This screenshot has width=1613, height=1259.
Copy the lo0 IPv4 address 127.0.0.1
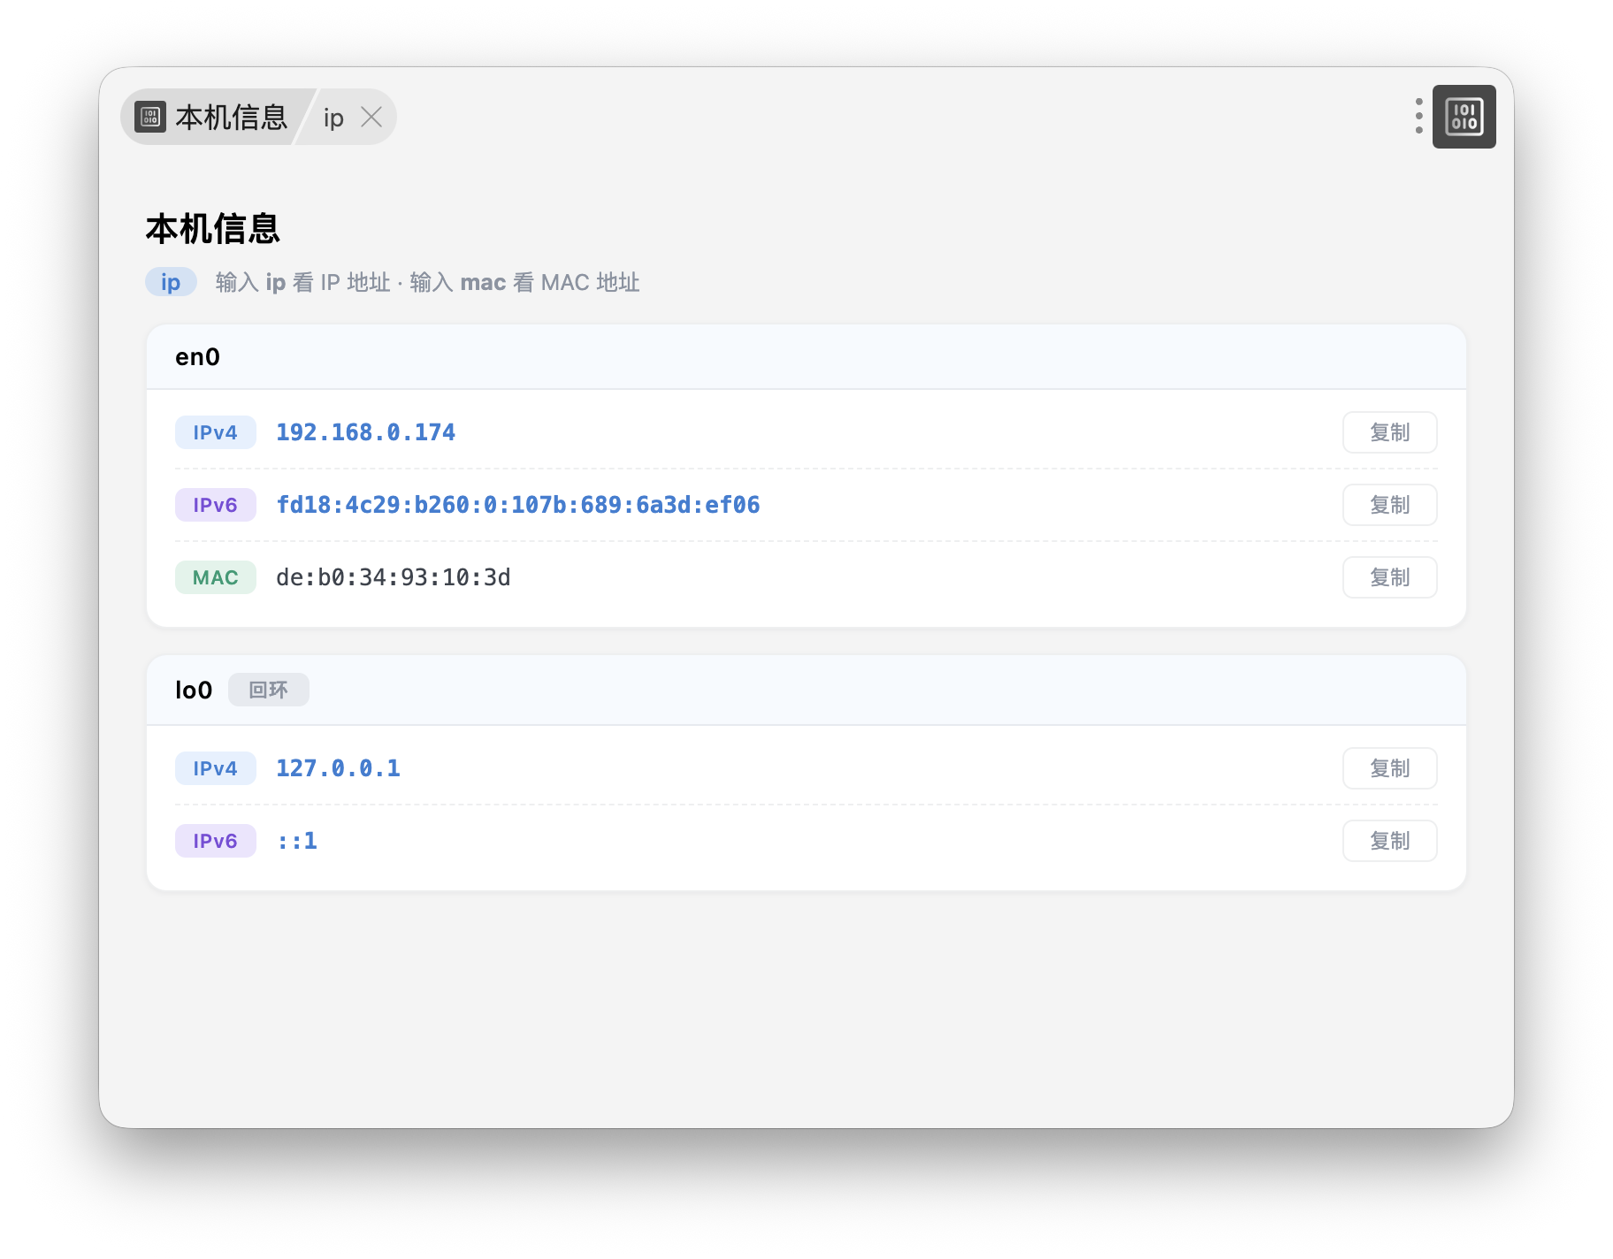(1389, 768)
